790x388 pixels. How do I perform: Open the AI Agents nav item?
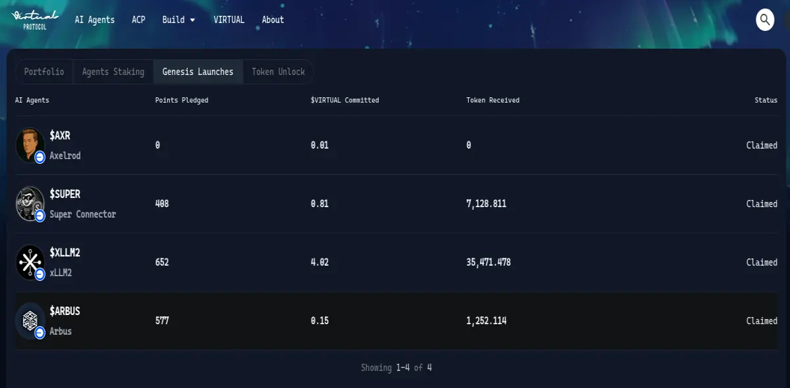[x=95, y=20]
